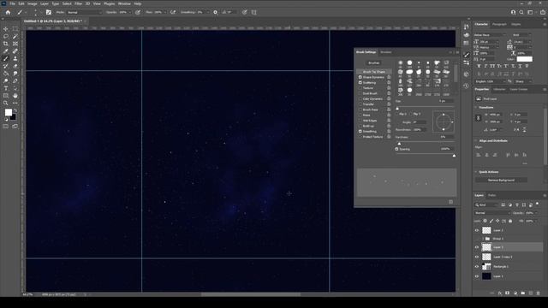Open the brush Mode dropdown in options bar
The image size is (548, 308).
[x=84, y=12]
